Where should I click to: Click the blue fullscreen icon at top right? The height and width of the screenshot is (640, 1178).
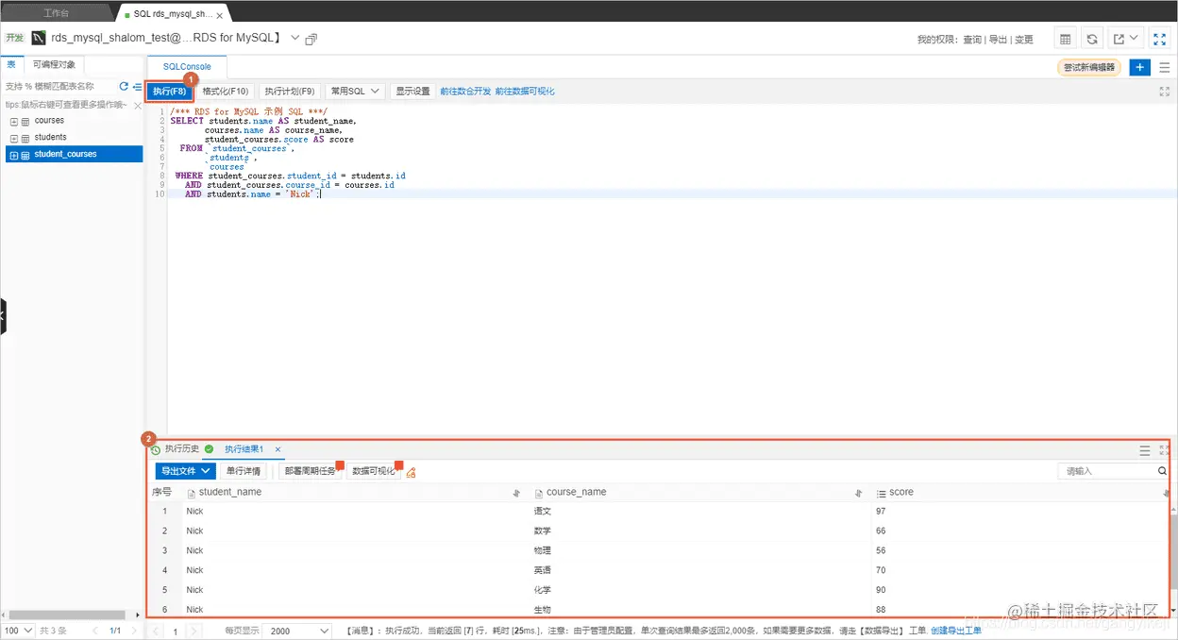click(x=1160, y=39)
